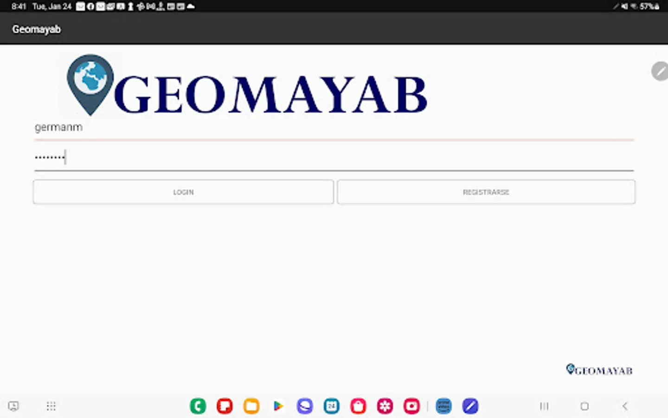Open the Samsung Internet browser icon
This screenshot has height=418, width=668.
coord(305,406)
